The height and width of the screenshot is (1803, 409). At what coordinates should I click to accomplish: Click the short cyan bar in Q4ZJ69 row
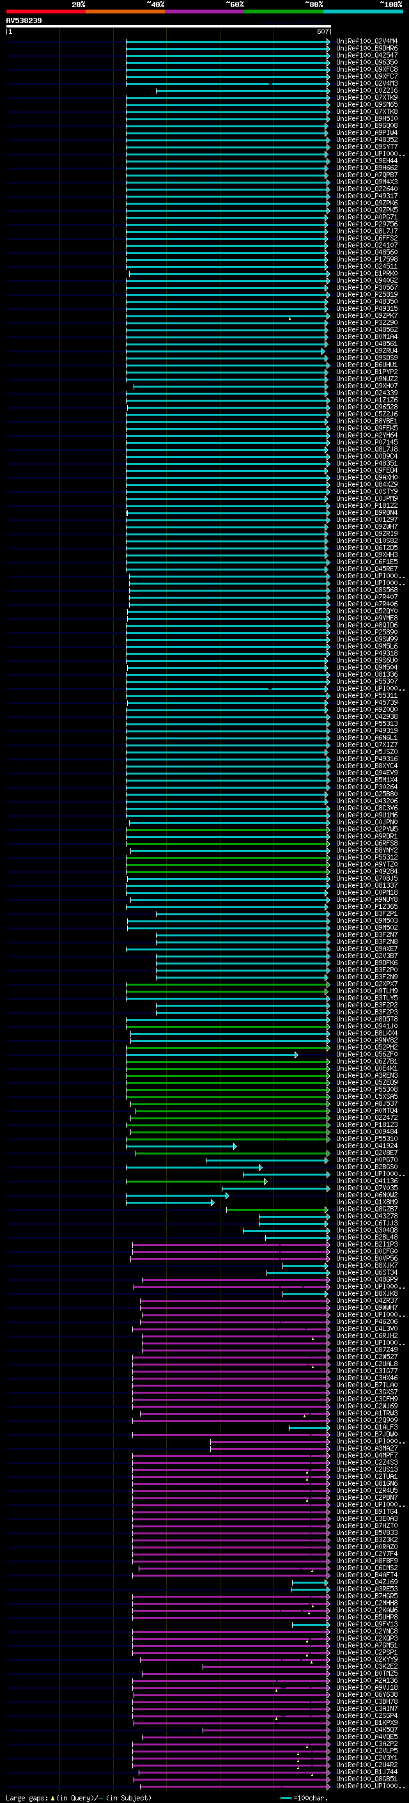[x=310, y=1582]
